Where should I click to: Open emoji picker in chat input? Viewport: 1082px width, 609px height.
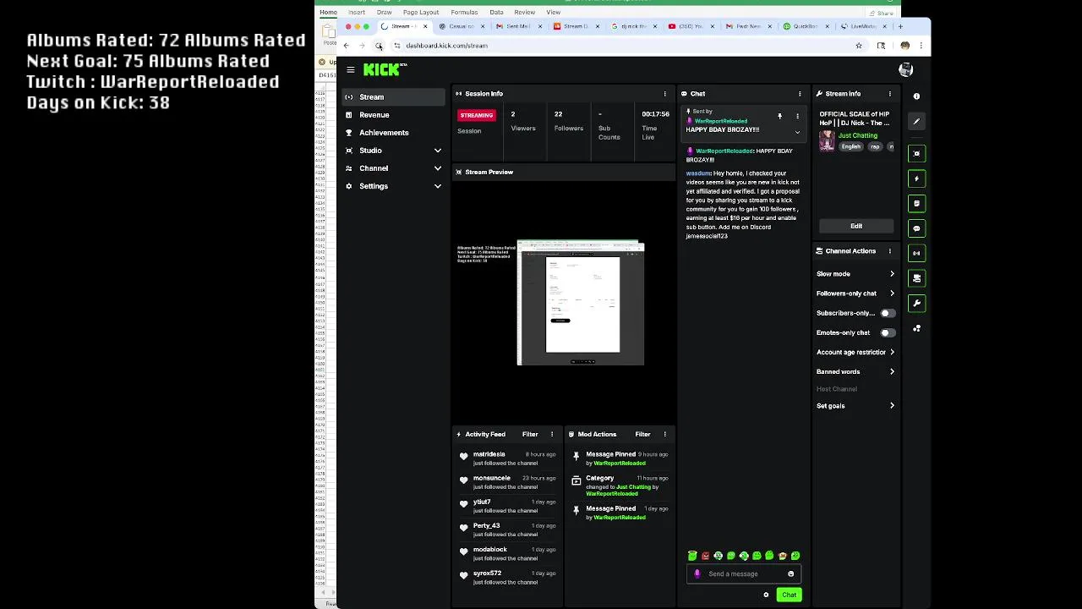(x=791, y=574)
